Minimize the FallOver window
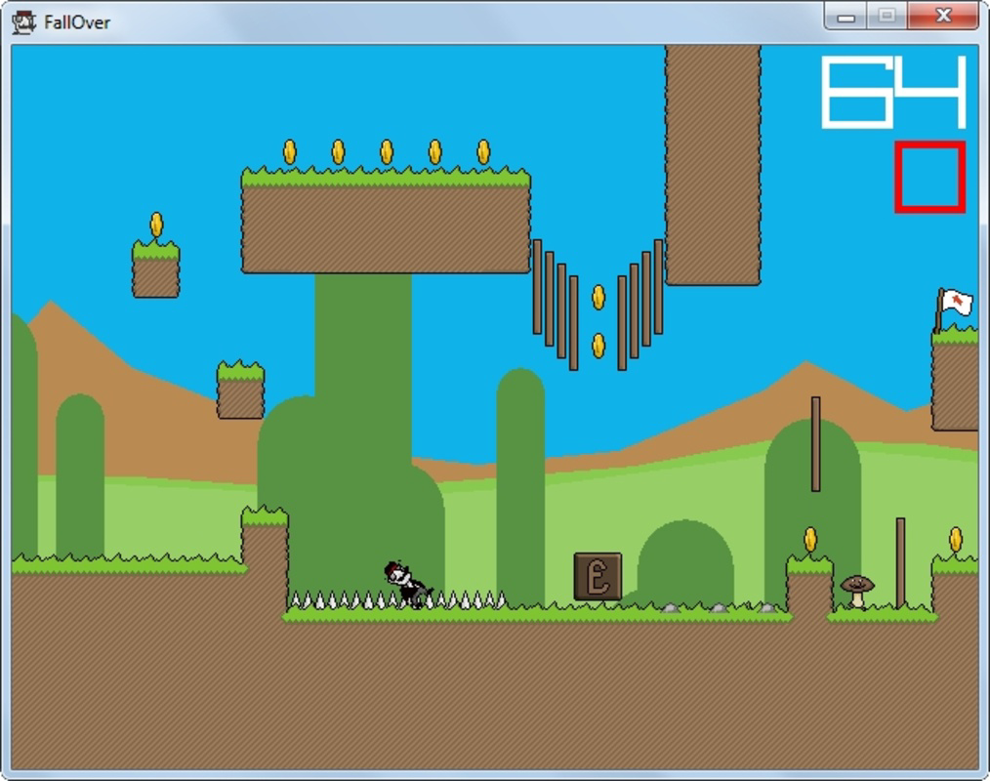 click(846, 17)
